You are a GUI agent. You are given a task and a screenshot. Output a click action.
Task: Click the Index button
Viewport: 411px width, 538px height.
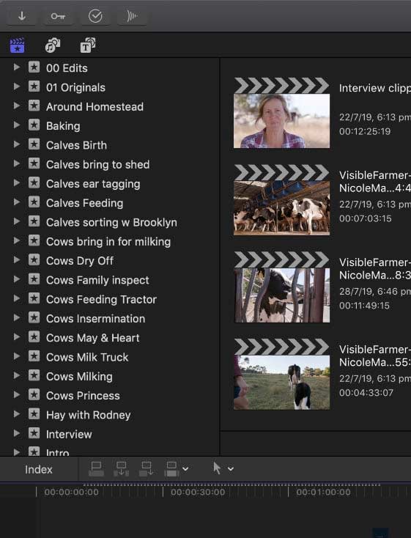pos(38,469)
